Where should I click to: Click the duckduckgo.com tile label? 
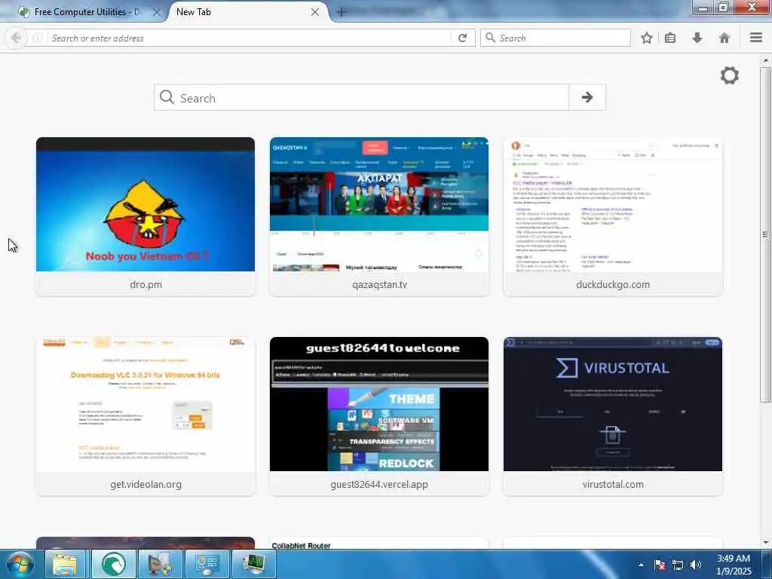tap(612, 284)
